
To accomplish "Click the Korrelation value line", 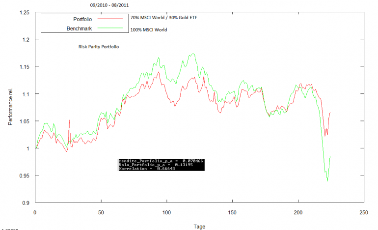I will pyautogui.click(x=147, y=169).
